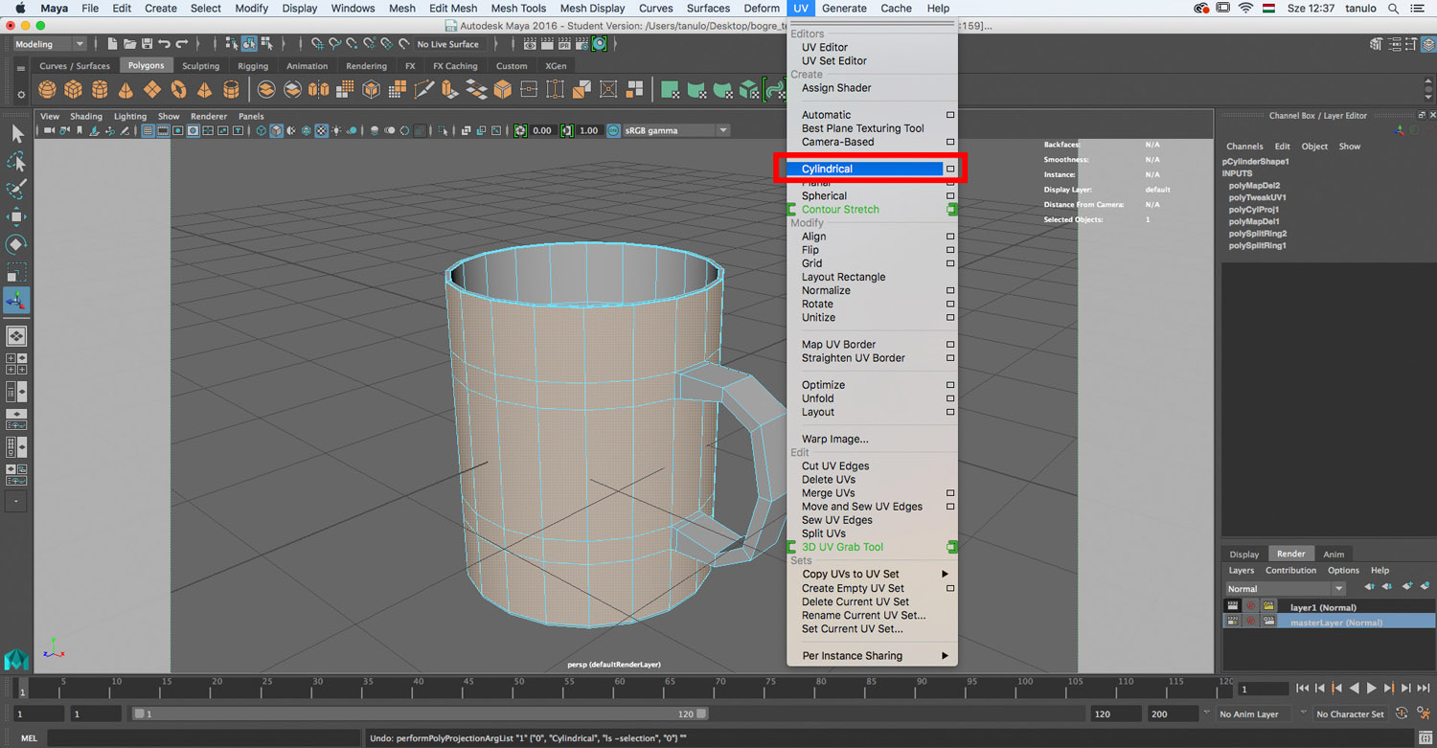Create a polygon cone from shelf
The image size is (1437, 748).
125,90
